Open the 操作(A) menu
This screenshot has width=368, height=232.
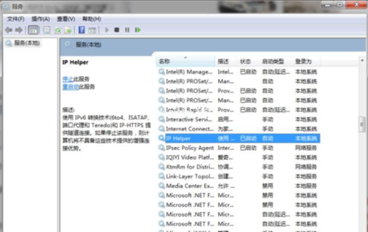(x=41, y=19)
